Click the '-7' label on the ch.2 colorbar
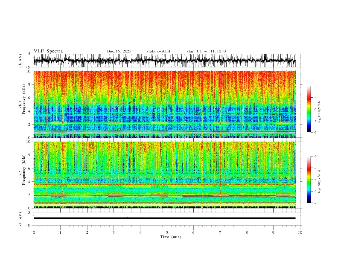The width and height of the screenshot is (338, 261). coord(315,203)
